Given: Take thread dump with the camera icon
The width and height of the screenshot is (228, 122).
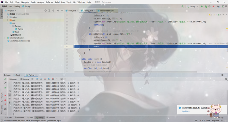Looking at the screenshot, I should (x=5, y=109).
